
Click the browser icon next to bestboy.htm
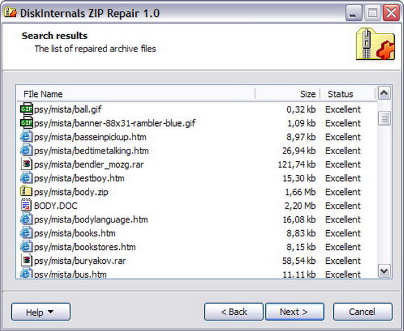[26, 178]
